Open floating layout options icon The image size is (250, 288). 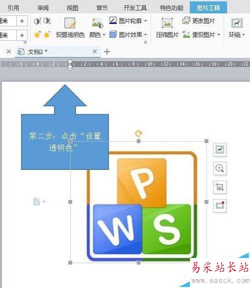pos(219,149)
